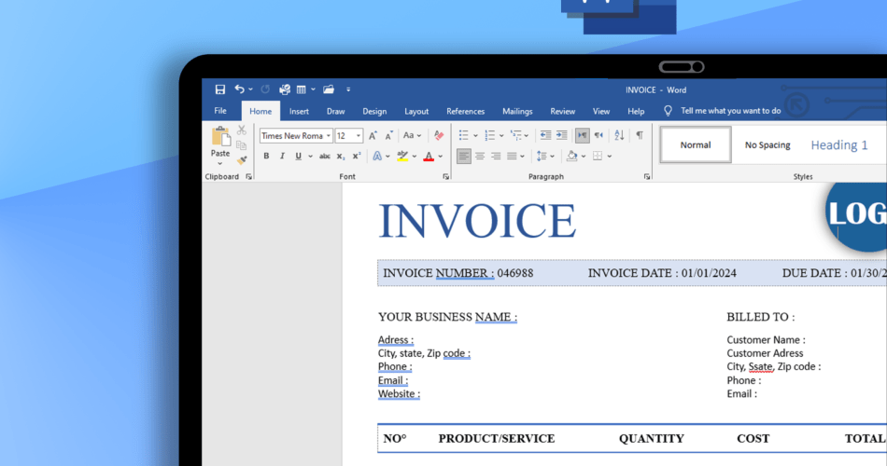Open the Paragraph settings dialog launcher
Viewport: 887px width, 466px height.
tap(647, 177)
